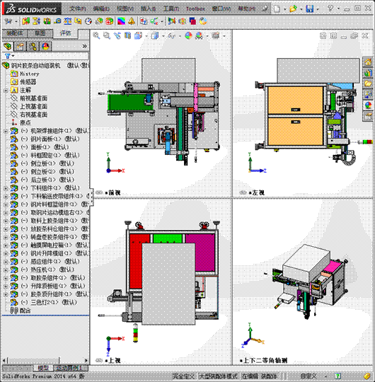Viewport: 375px width, 382px height.
Task: Click the rainbow curvature display icon
Action: click(121, 21)
